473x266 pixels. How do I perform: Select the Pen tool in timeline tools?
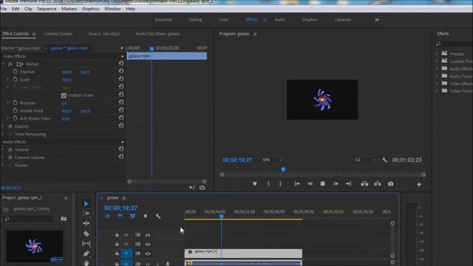86,253
